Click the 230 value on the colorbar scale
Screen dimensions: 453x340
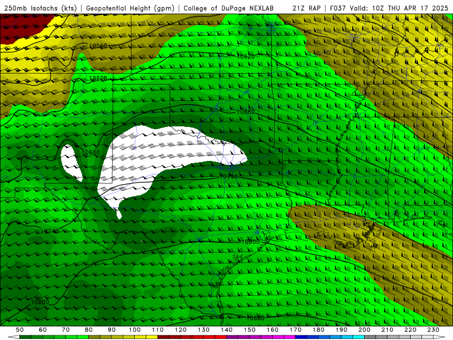[433, 330]
